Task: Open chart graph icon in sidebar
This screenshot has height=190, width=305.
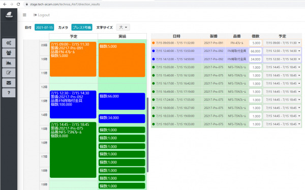Action: pos(9,63)
